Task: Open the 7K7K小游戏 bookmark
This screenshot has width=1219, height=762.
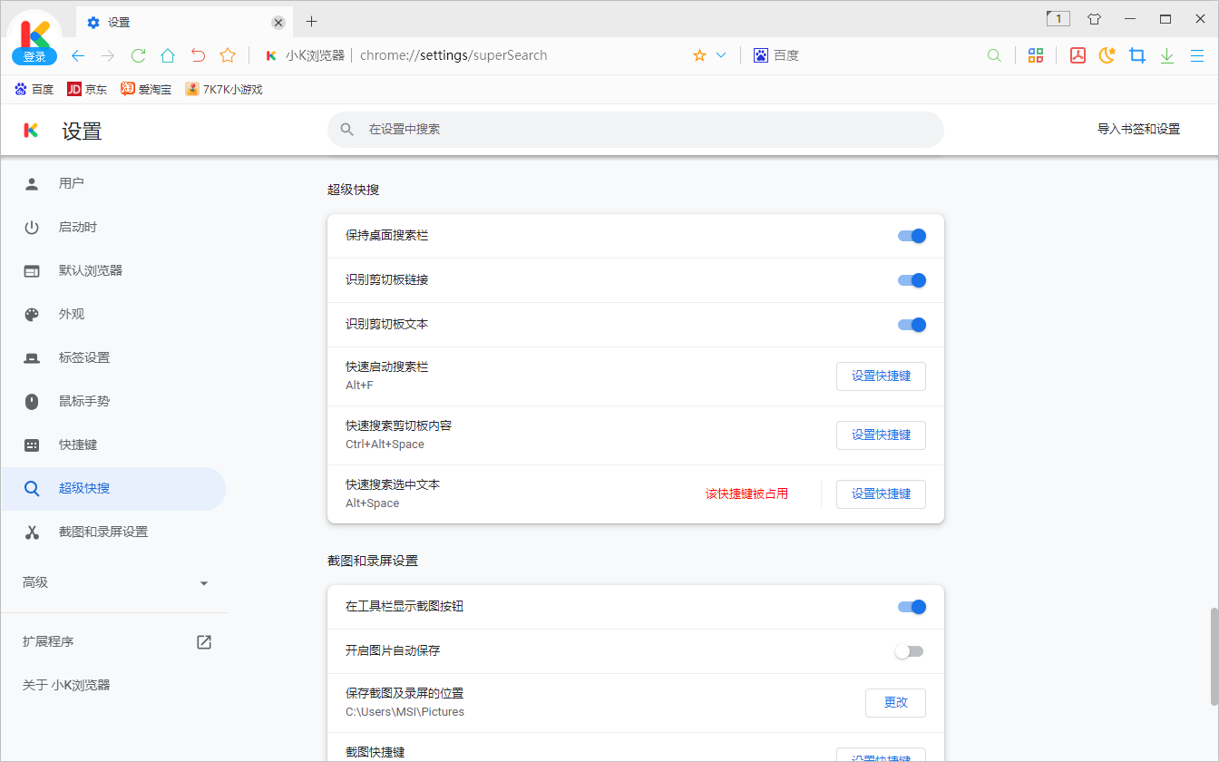Action: [x=224, y=89]
